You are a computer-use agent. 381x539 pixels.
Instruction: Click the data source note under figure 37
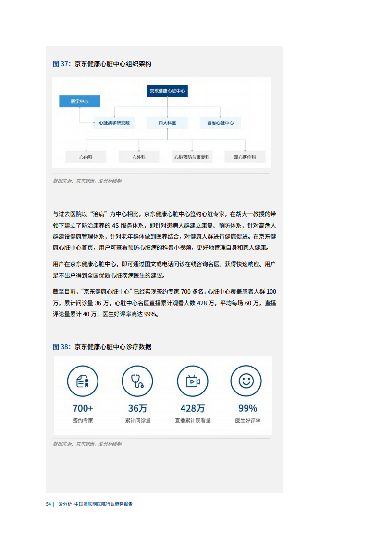point(87,181)
